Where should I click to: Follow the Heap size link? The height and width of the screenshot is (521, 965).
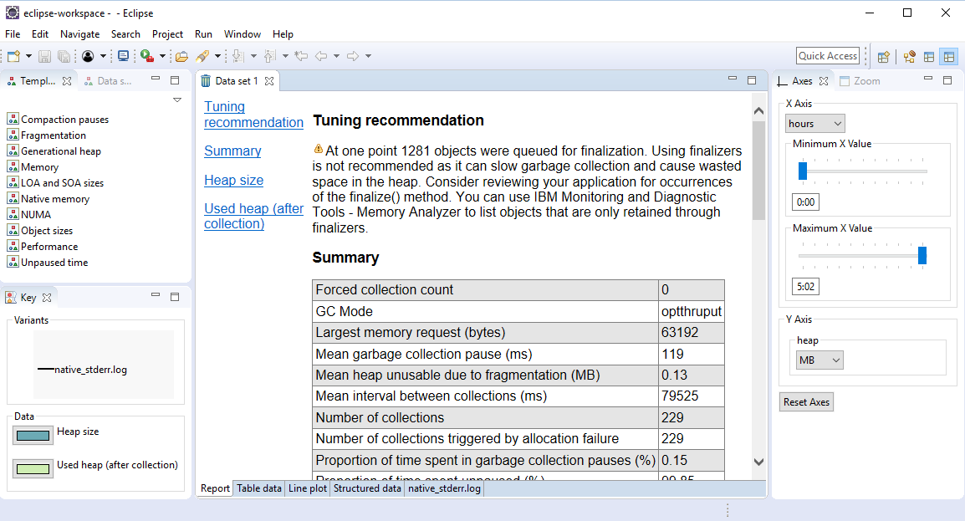click(x=234, y=181)
